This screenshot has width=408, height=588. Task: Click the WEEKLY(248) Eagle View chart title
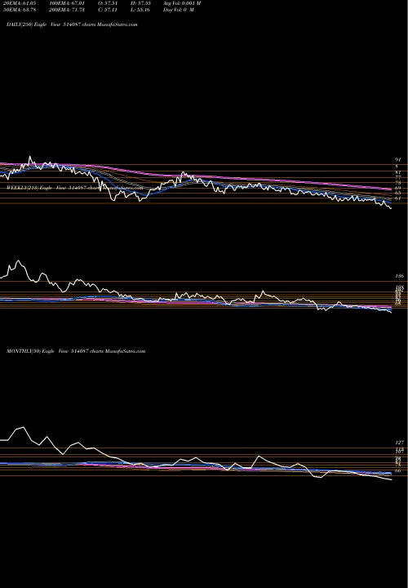point(75,188)
